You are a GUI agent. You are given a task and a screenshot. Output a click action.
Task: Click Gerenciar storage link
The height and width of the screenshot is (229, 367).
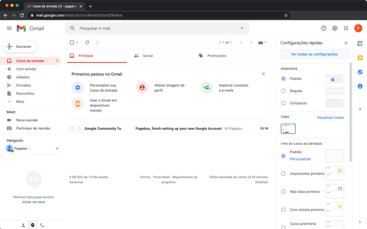point(76,182)
